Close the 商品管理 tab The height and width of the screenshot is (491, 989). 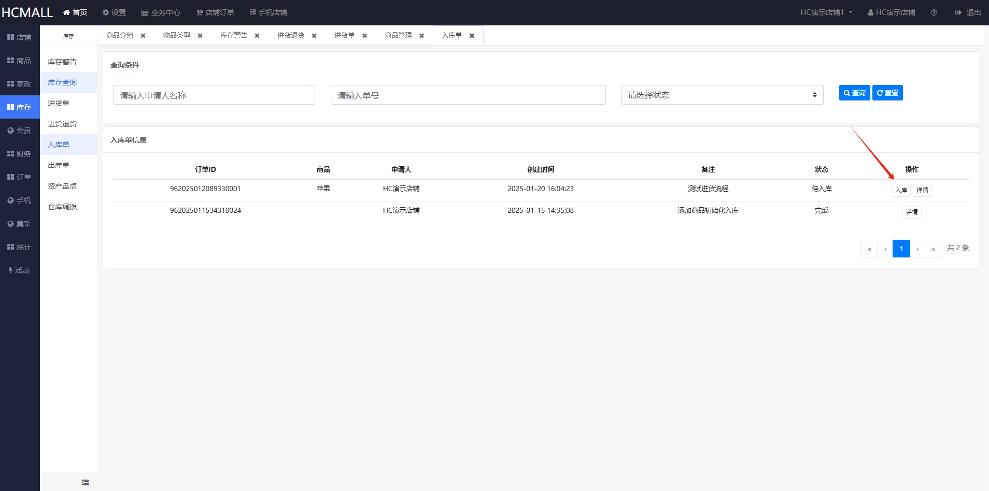click(421, 36)
